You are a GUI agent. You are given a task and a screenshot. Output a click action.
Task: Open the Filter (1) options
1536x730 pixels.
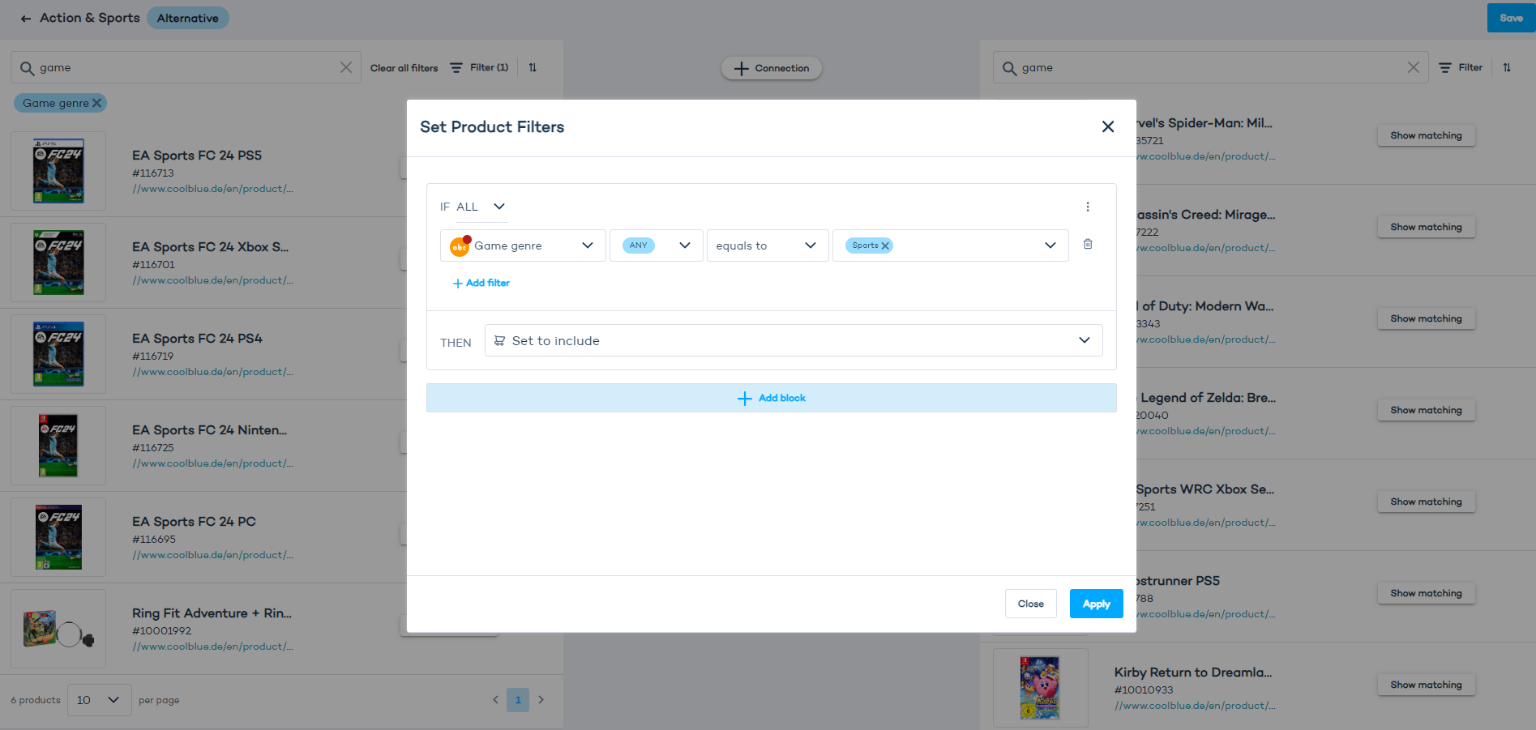[x=479, y=67]
